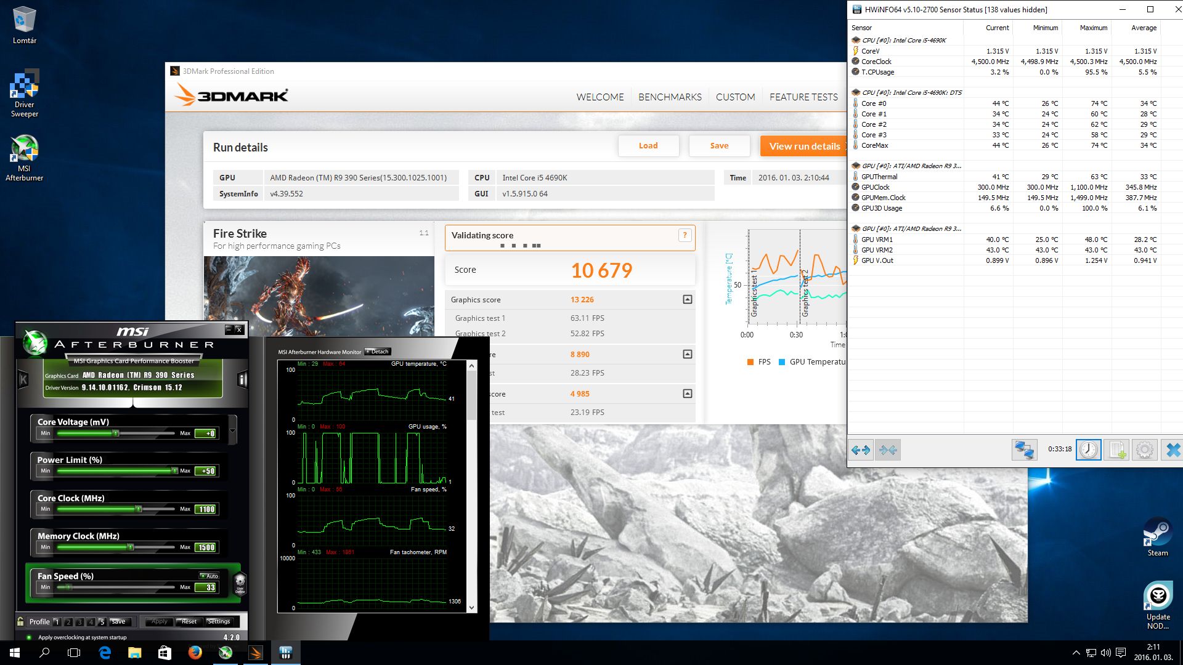The image size is (1183, 665).
Task: Collapse the 8 890 score section
Action: [x=688, y=354]
